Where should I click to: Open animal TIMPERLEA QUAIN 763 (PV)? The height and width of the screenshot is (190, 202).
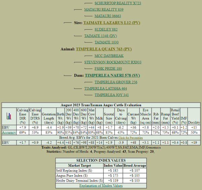104,49
